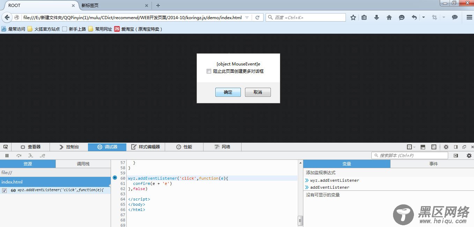Open the 火狐官方站点 bookmark folder
This screenshot has height=227, width=474.
click(x=44, y=29)
